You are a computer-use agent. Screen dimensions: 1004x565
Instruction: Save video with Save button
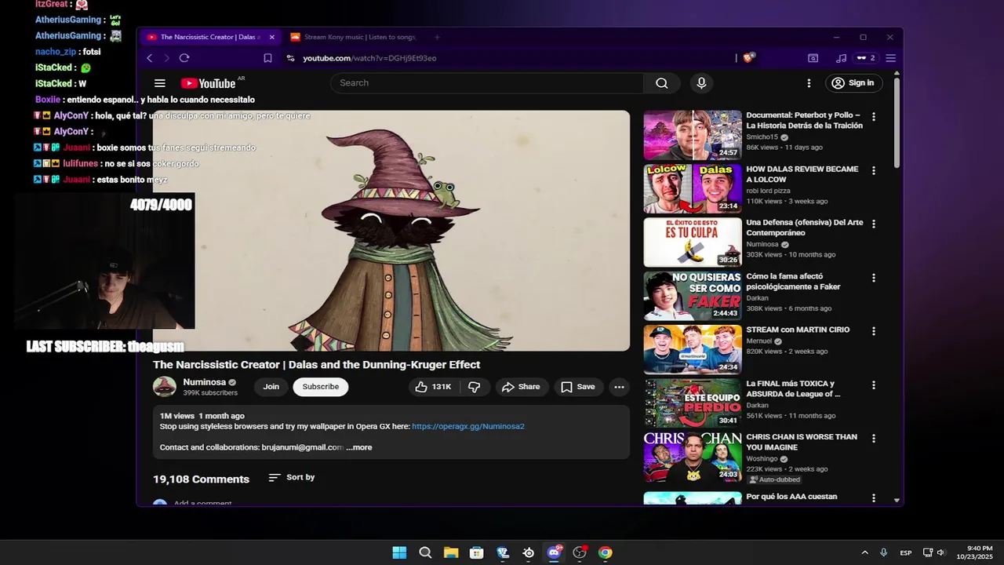(578, 387)
